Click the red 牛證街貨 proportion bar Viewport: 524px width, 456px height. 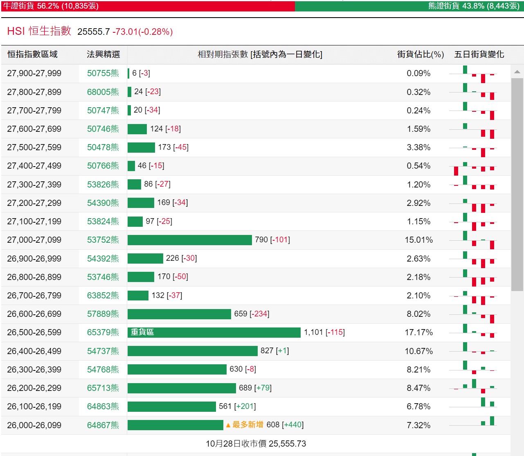click(148, 6)
